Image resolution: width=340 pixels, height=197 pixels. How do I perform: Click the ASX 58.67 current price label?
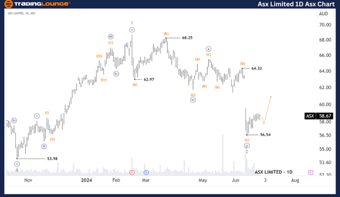[319, 116]
